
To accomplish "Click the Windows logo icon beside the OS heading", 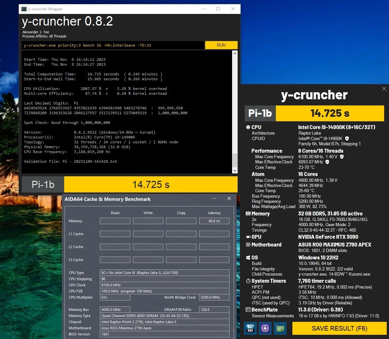I will [x=248, y=258].
